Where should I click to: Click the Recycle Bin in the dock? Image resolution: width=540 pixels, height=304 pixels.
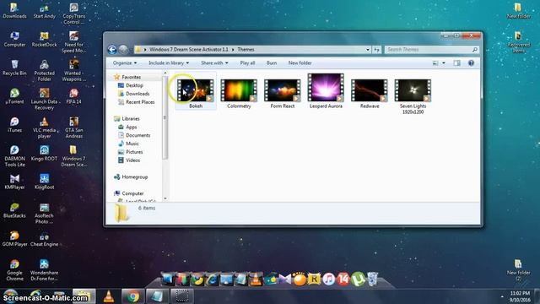pyautogui.click(x=373, y=280)
